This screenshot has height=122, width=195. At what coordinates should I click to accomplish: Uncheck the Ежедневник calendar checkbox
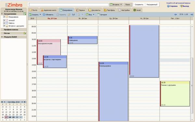click(x=4, y=17)
